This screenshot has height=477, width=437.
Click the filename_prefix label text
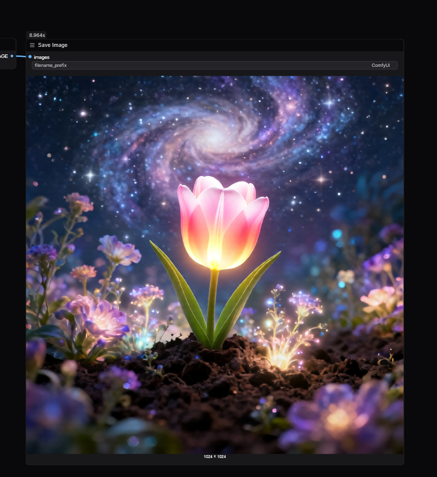52,65
